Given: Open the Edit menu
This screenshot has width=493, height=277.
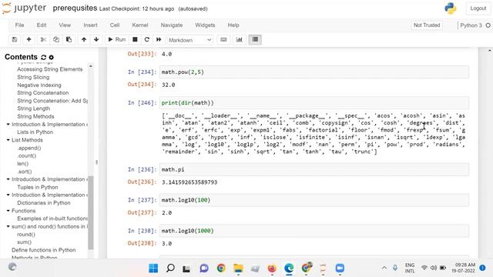Looking at the screenshot, I should tap(41, 25).
